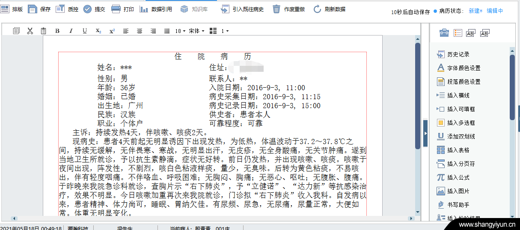520x230 pixels.
Task: Toggle bold formatting
Action: click(x=57, y=31)
